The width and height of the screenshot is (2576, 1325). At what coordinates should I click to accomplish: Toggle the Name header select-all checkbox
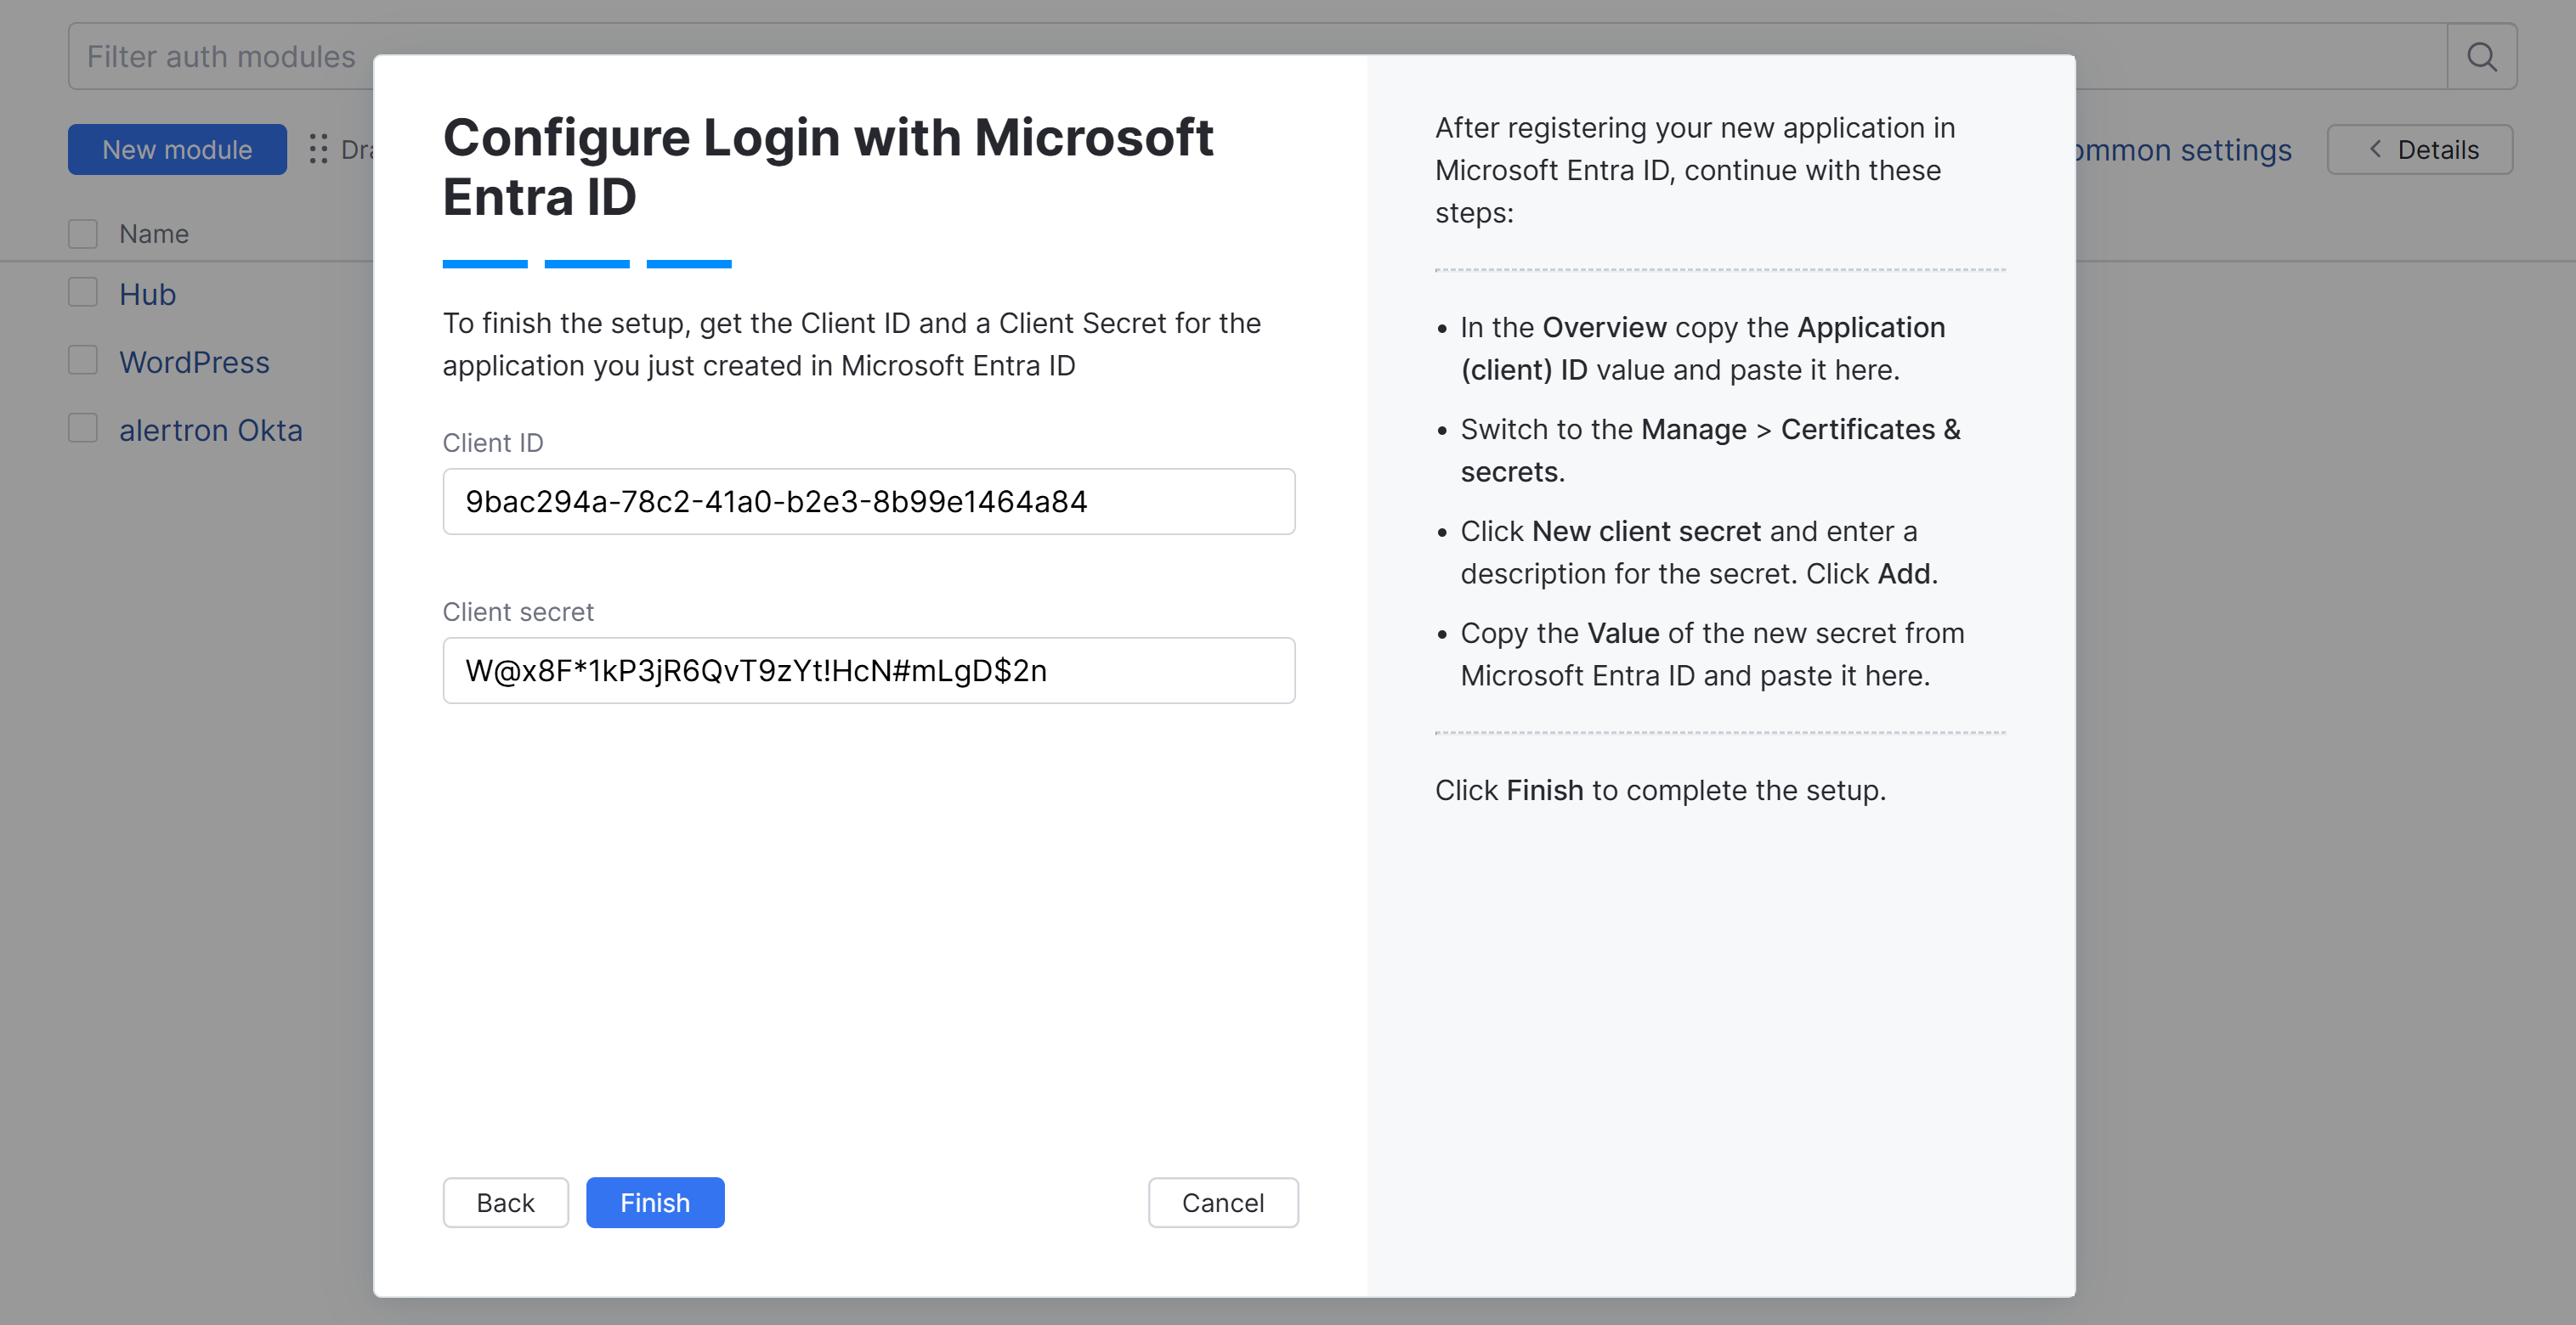point(83,234)
